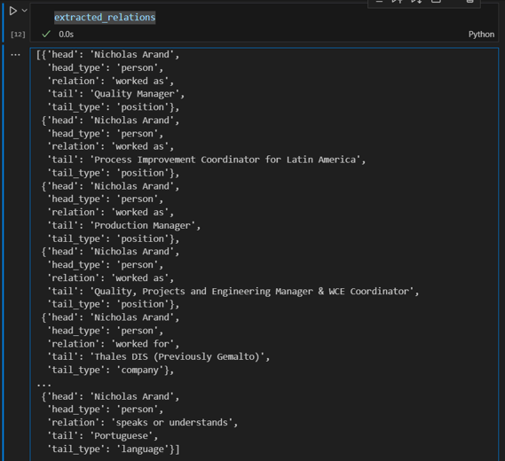Execute cell and below from the toolbar
The image size is (505, 461).
(416, 2)
